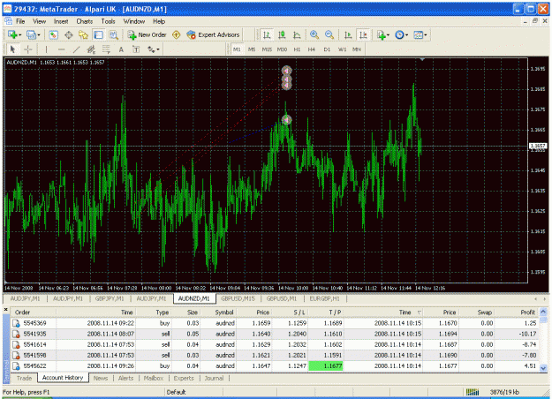The width and height of the screenshot is (552, 399).
Task: Select the horizontal line drawing tool
Action: [61, 49]
